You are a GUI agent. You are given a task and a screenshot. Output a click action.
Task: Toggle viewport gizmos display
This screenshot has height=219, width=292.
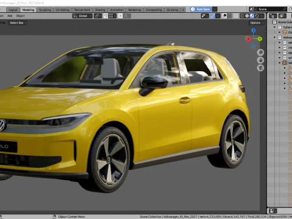coord(213,16)
